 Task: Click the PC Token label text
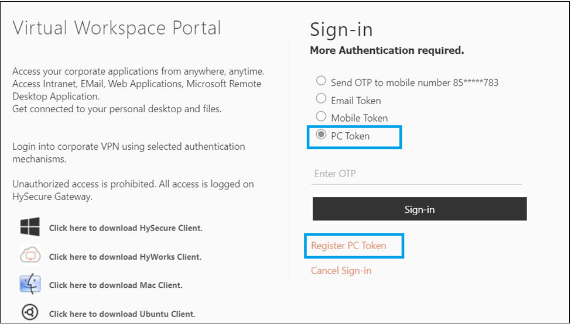pos(350,136)
